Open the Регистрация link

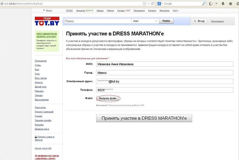coord(217,21)
